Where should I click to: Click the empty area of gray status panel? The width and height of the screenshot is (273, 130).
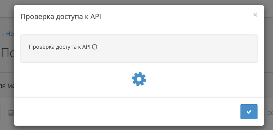coord(177,49)
